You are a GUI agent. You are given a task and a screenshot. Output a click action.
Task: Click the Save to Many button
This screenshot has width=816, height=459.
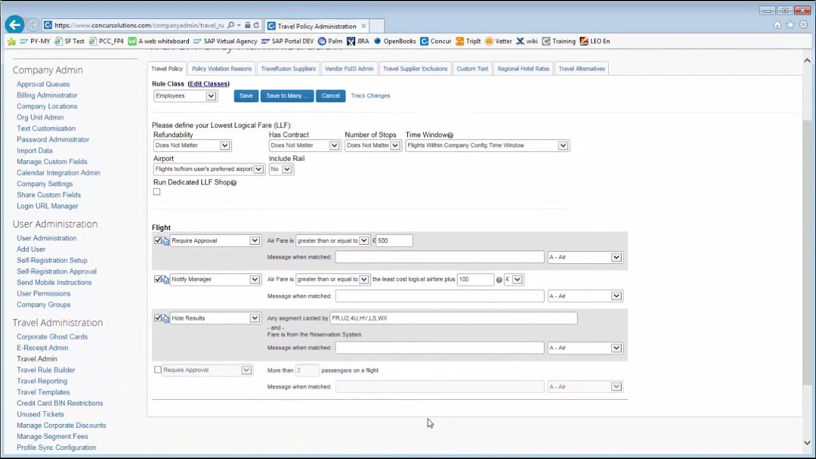[287, 96]
